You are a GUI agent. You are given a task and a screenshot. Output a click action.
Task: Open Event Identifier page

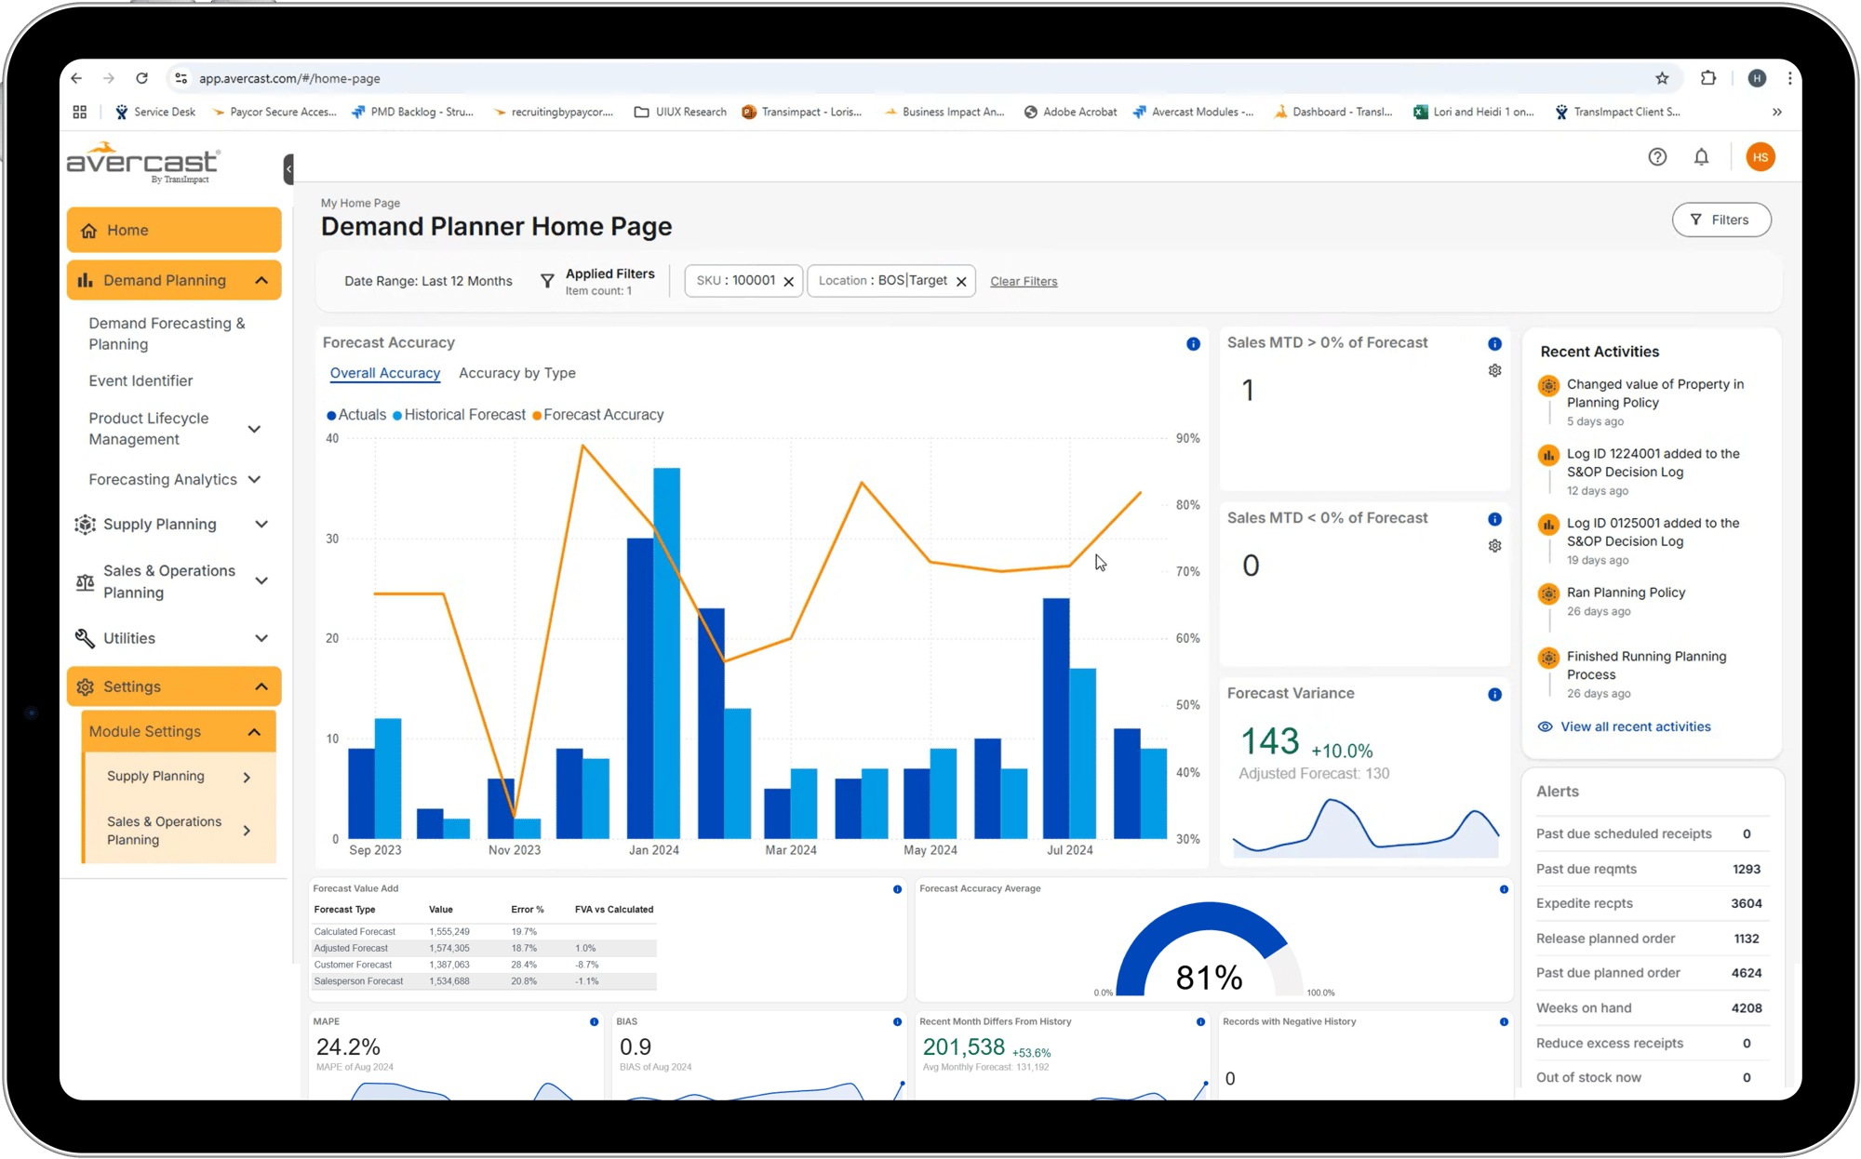tap(141, 380)
